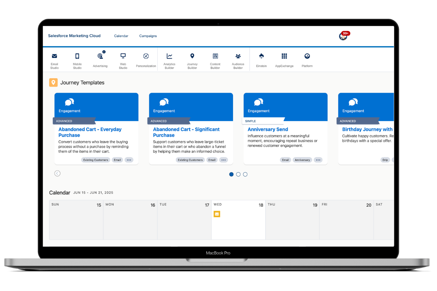Select the SAT calendar cell
The image size is (437, 291).
[x=384, y=220]
